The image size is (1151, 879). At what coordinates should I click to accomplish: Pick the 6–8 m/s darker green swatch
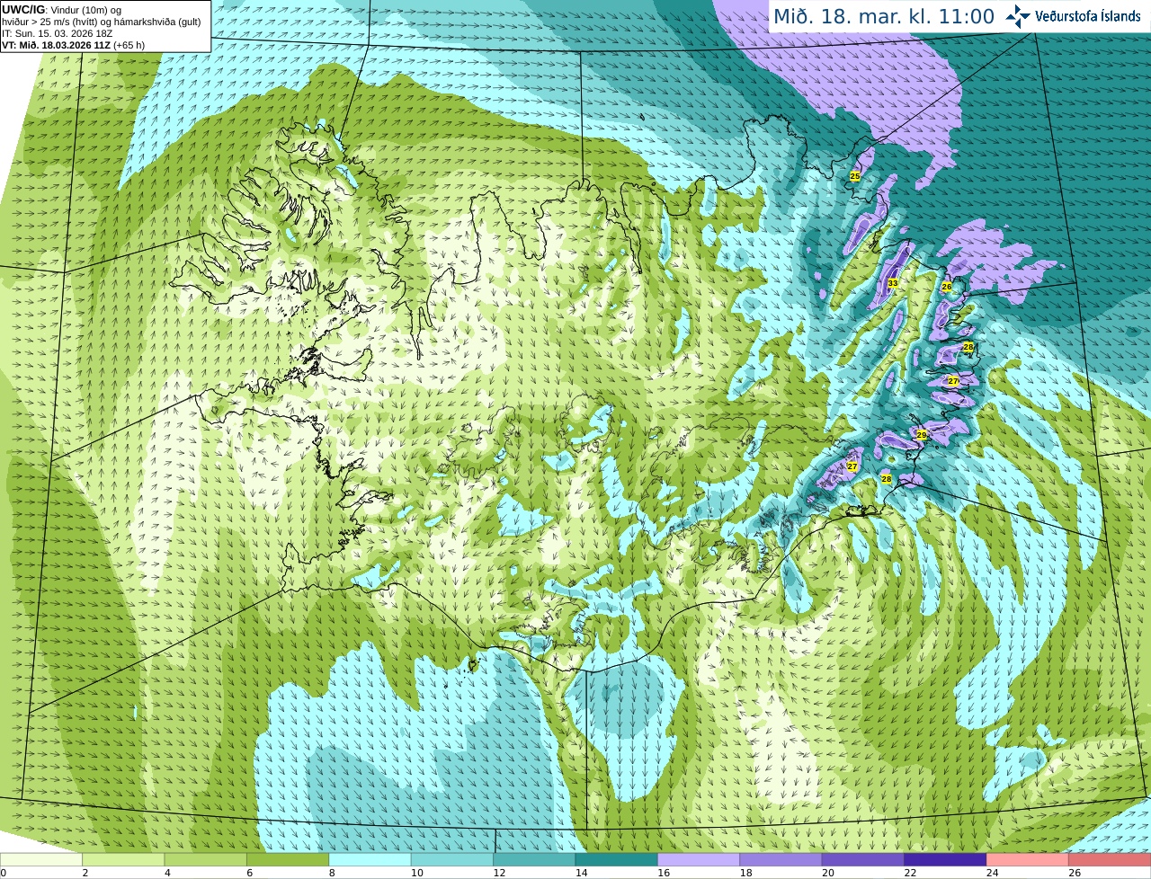(x=288, y=859)
